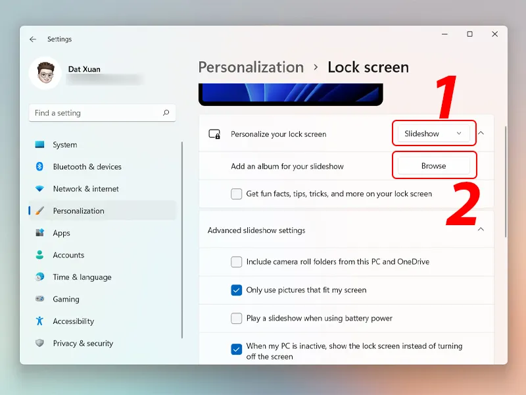Click the Network & internet wifi icon
Image resolution: width=526 pixels, height=395 pixels.
tap(39, 189)
